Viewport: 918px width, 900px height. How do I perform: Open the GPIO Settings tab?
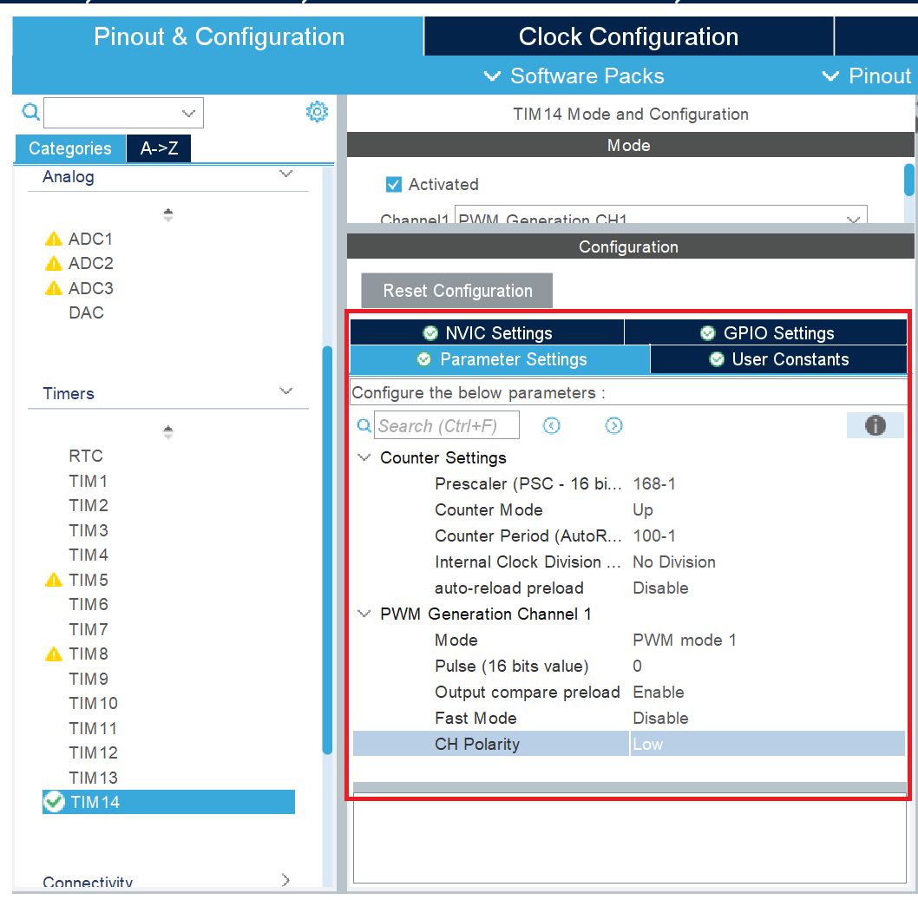(x=766, y=332)
